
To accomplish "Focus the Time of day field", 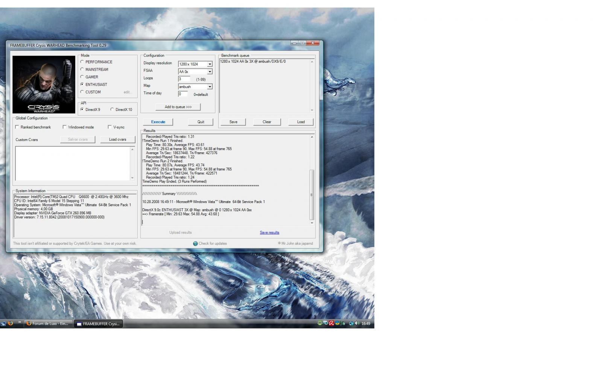I will (x=183, y=94).
